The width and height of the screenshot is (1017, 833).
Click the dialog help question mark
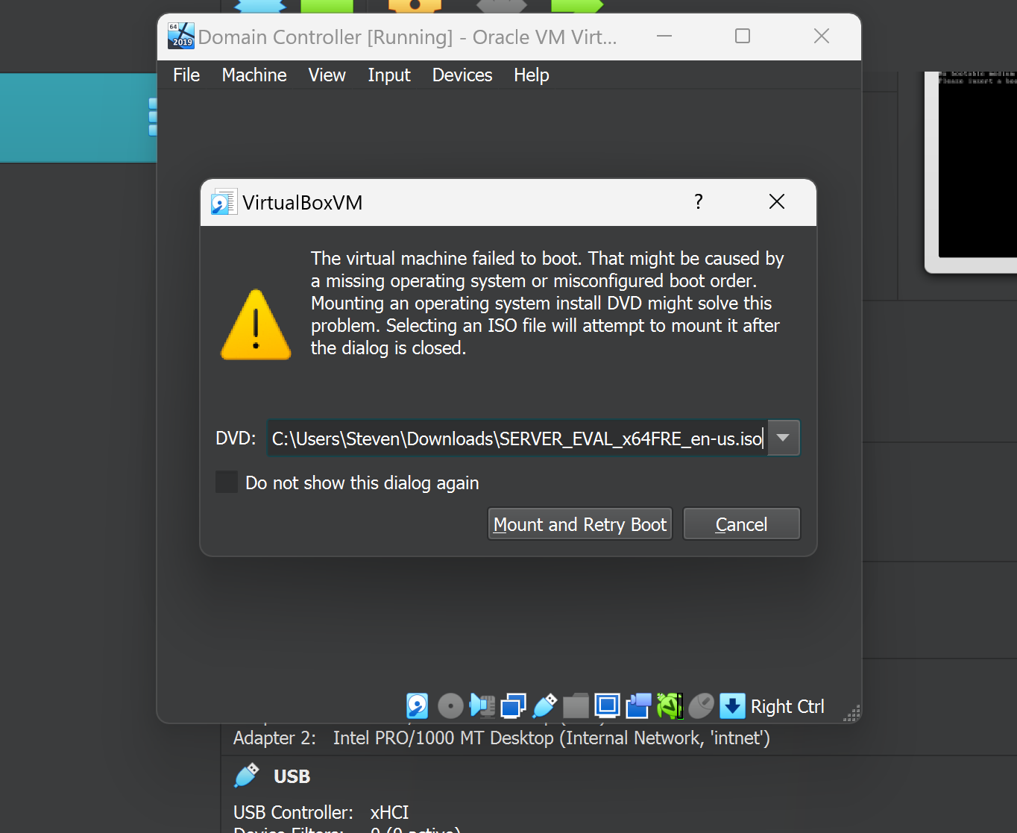click(699, 201)
